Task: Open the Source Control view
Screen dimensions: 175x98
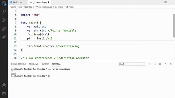Action: tap(4, 20)
